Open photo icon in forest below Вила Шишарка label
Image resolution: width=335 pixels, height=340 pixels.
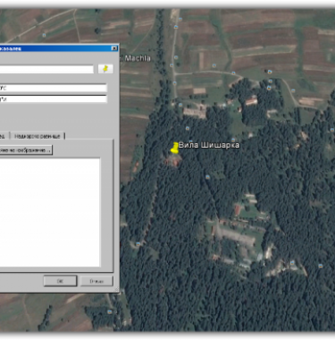pos(207,177)
